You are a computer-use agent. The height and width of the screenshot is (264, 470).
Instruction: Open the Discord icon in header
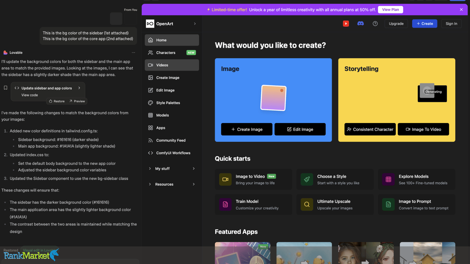coord(361,23)
